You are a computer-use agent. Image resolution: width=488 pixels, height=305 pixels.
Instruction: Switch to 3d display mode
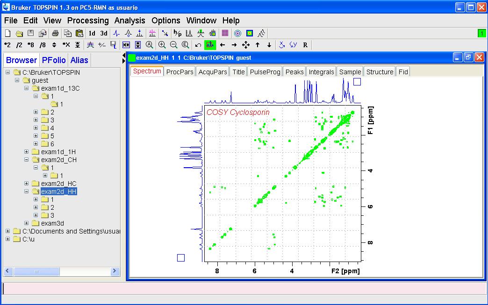coord(104,33)
